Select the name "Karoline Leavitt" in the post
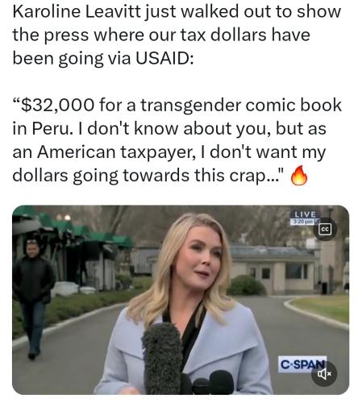 tap(77, 11)
